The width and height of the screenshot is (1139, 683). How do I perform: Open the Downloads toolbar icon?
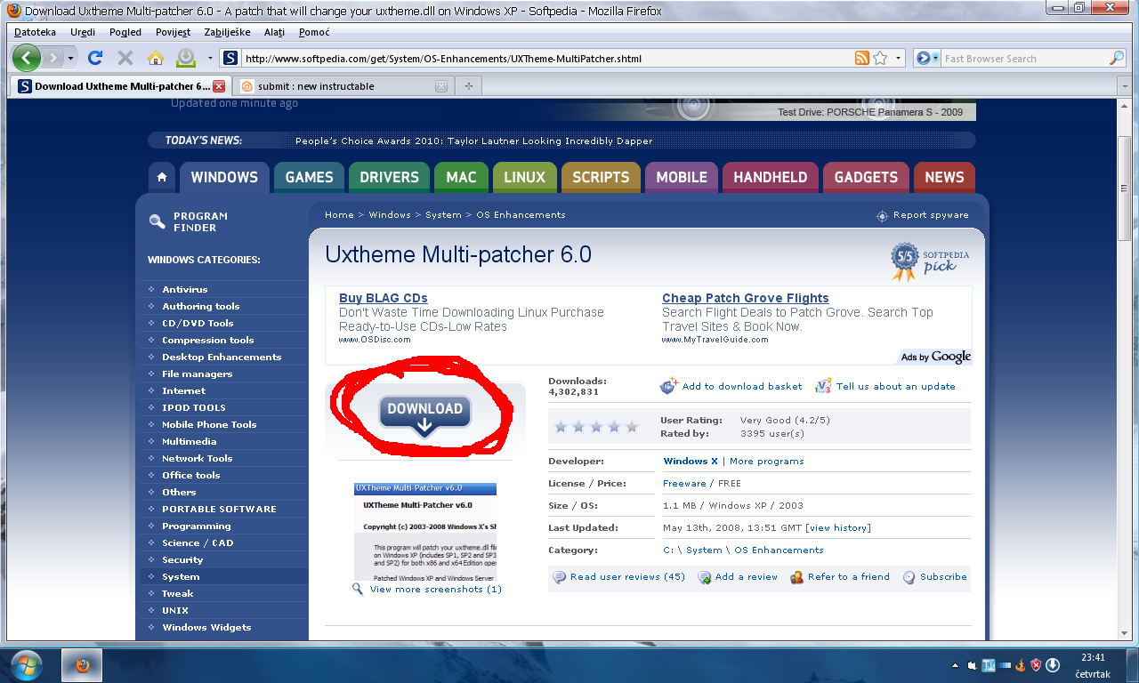pyautogui.click(x=185, y=58)
